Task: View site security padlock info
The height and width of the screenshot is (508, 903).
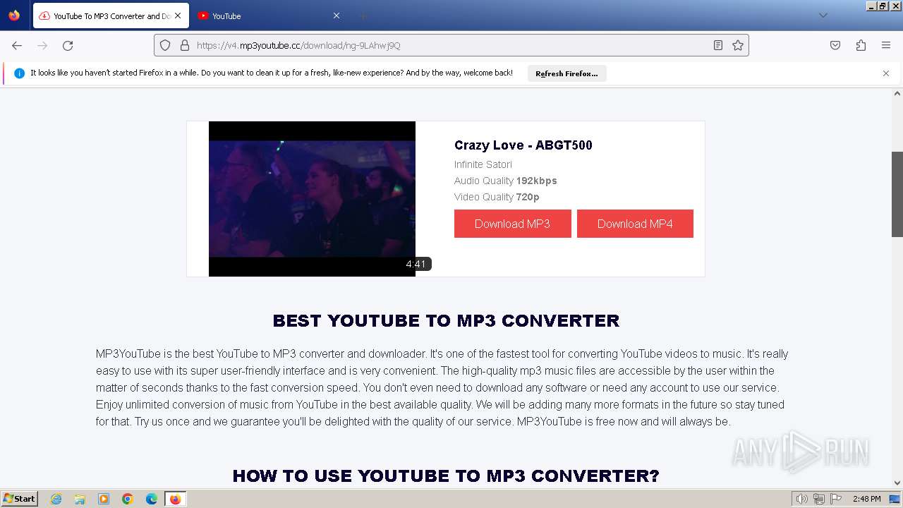Action: 185,45
